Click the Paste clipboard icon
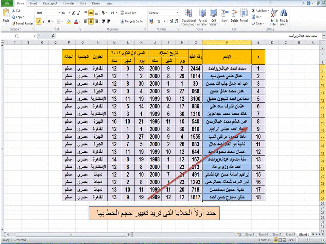Image resolution: width=326 pixels, height=244 pixels. click(x=6, y=13)
